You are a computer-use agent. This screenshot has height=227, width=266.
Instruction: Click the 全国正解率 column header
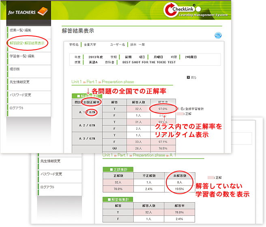point(92,102)
